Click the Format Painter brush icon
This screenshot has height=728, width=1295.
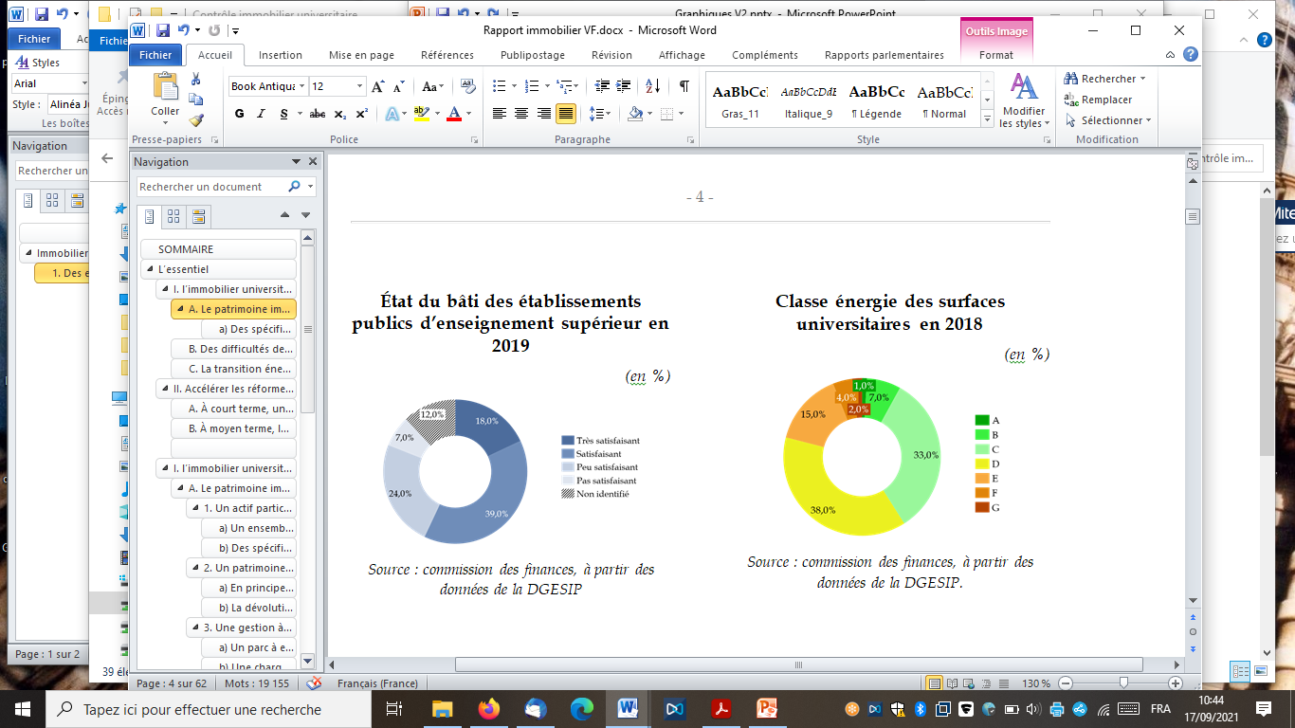click(x=196, y=119)
